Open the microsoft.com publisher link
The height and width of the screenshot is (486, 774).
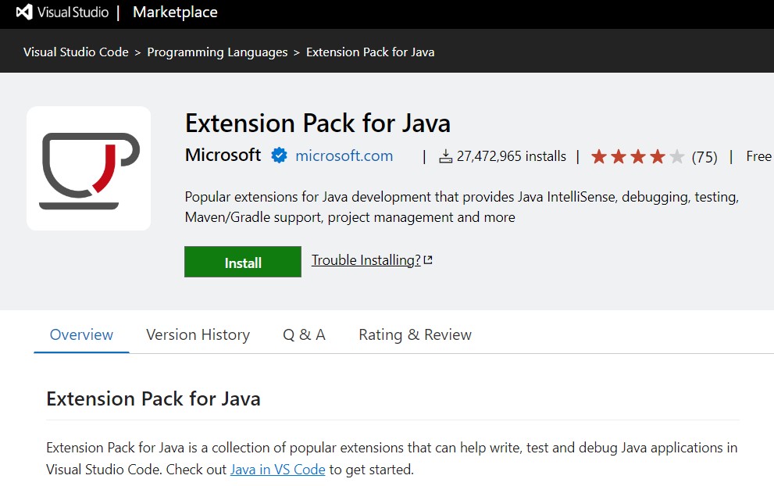(344, 156)
